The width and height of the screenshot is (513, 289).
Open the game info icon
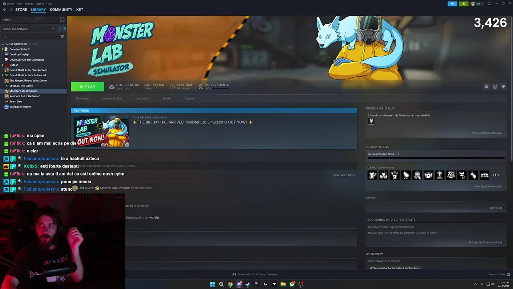pos(495,87)
